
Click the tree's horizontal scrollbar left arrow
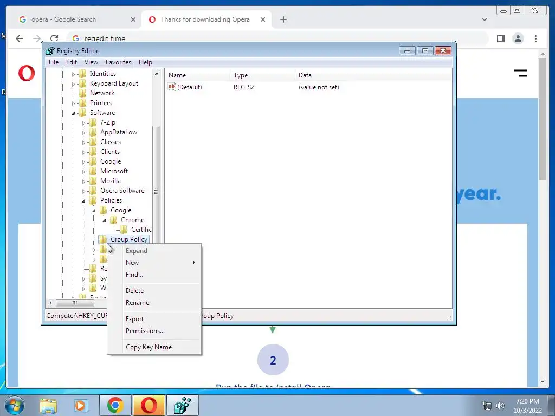tap(50, 303)
